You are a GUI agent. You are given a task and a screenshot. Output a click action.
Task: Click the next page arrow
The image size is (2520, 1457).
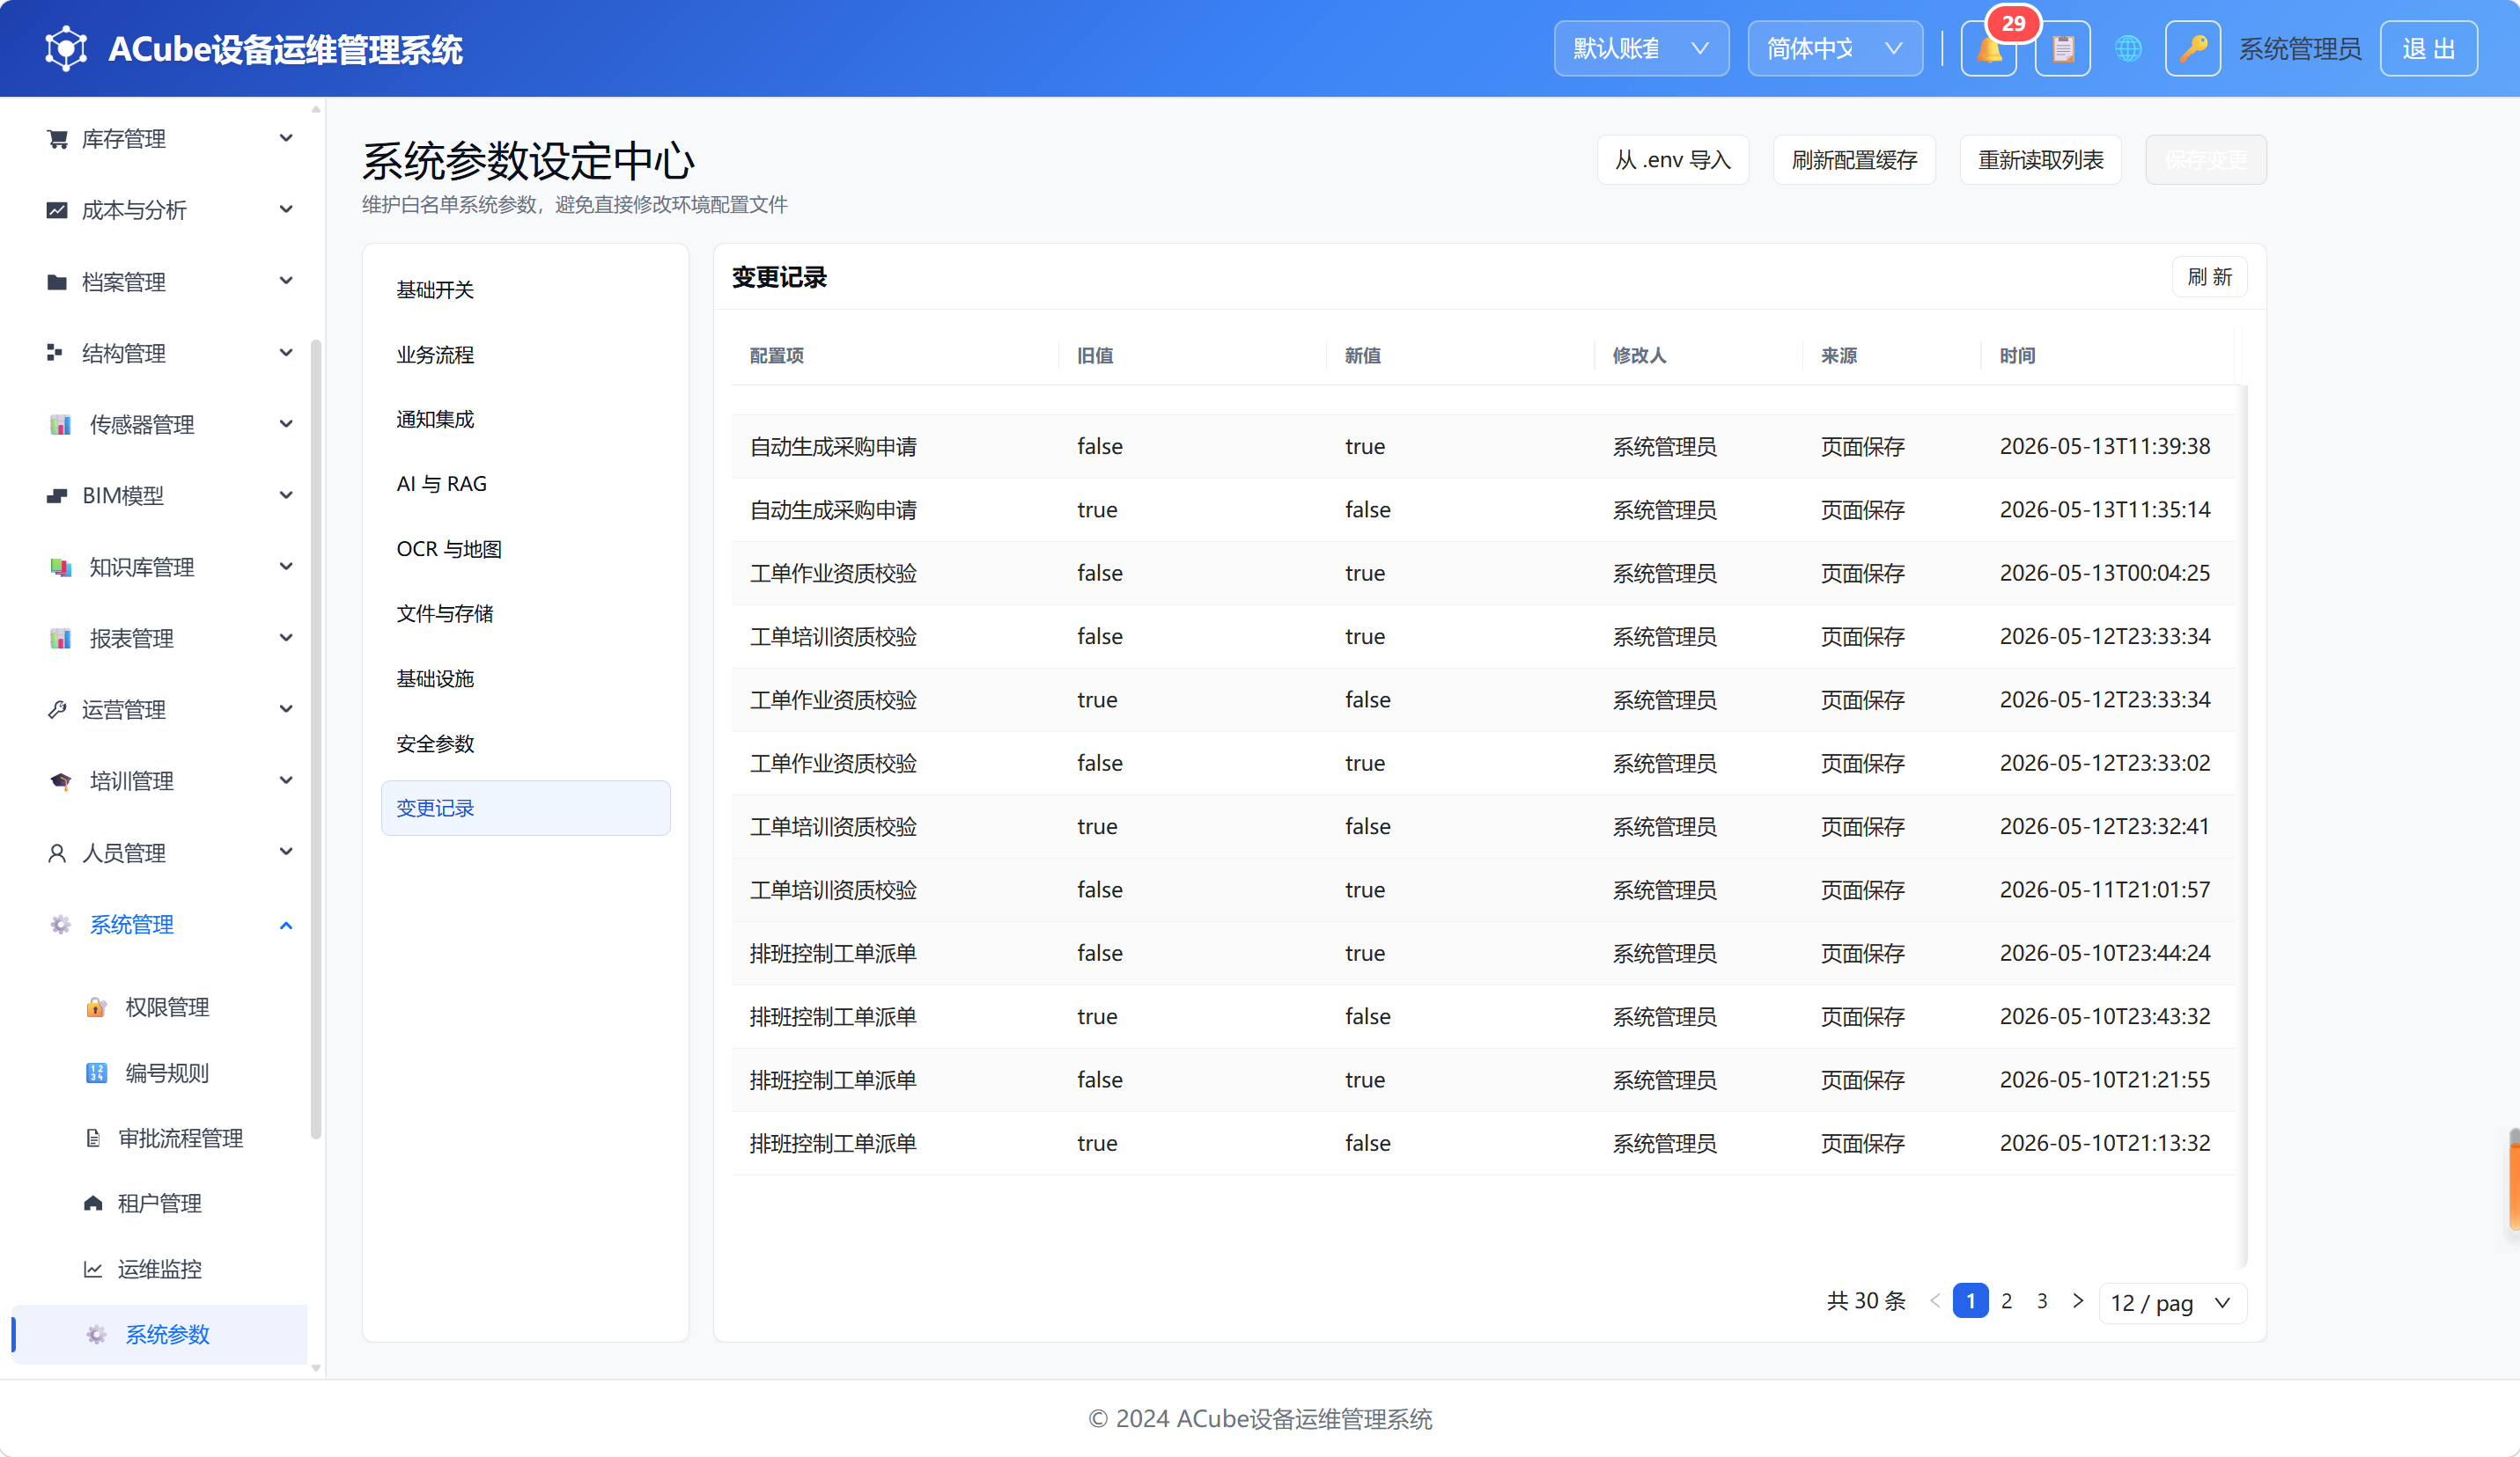(x=2078, y=1301)
